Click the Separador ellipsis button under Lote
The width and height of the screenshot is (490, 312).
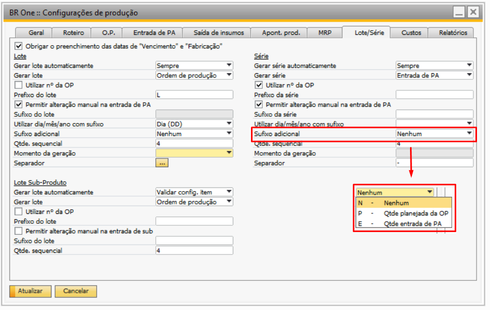pyautogui.click(x=162, y=163)
